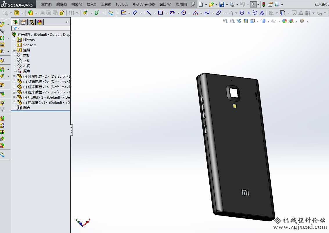Open the 工具(T) menu
The width and height of the screenshot is (329, 233).
tap(106, 4)
